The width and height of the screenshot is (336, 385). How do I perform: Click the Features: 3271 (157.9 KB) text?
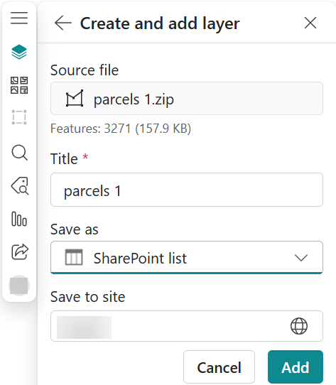tap(121, 129)
